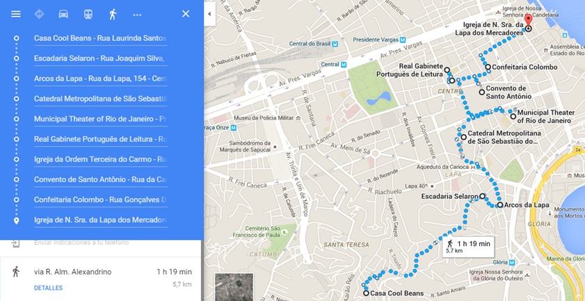Open the hamburger main menu
The image size is (585, 301).
16,14
